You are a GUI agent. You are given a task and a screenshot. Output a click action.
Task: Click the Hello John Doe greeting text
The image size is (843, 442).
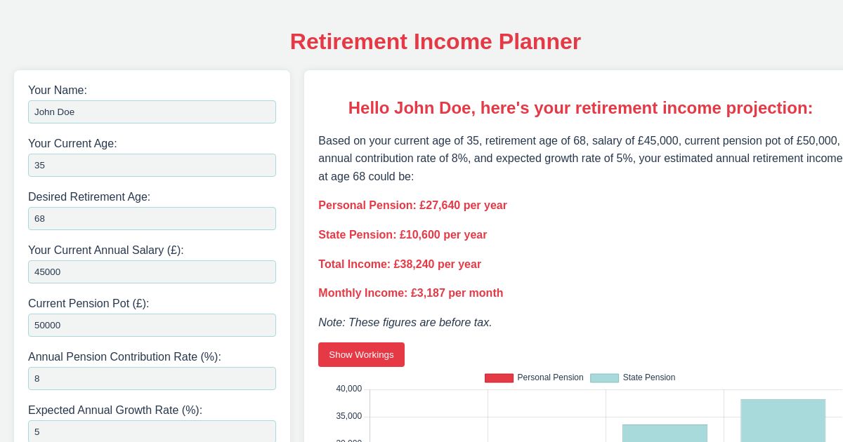580,108
